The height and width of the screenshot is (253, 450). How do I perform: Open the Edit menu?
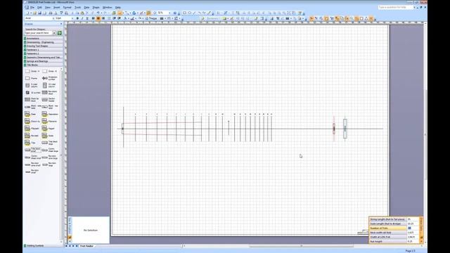pos(39,7)
